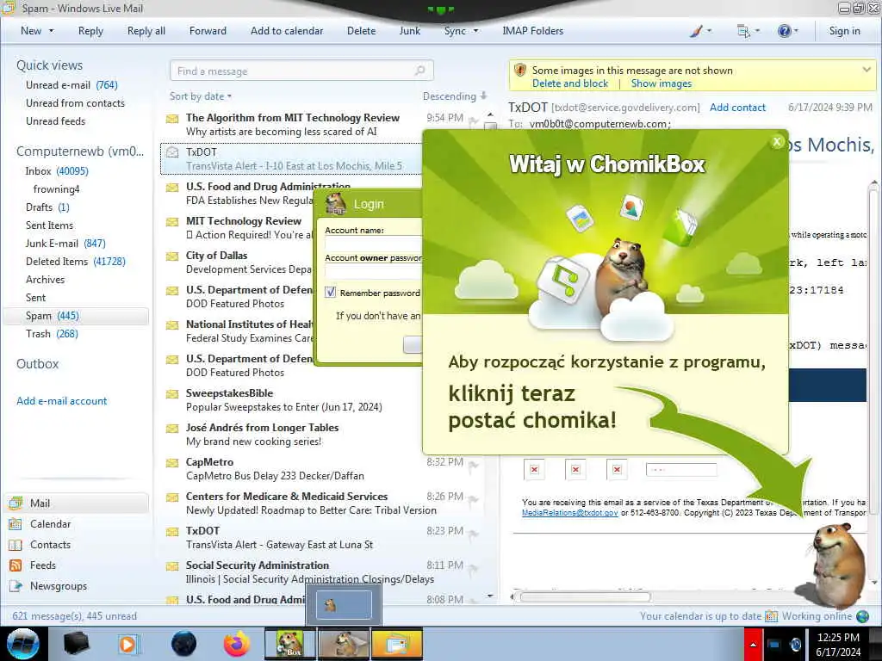Open Unread feeds quick view
The width and height of the screenshot is (882, 661).
click(x=56, y=120)
